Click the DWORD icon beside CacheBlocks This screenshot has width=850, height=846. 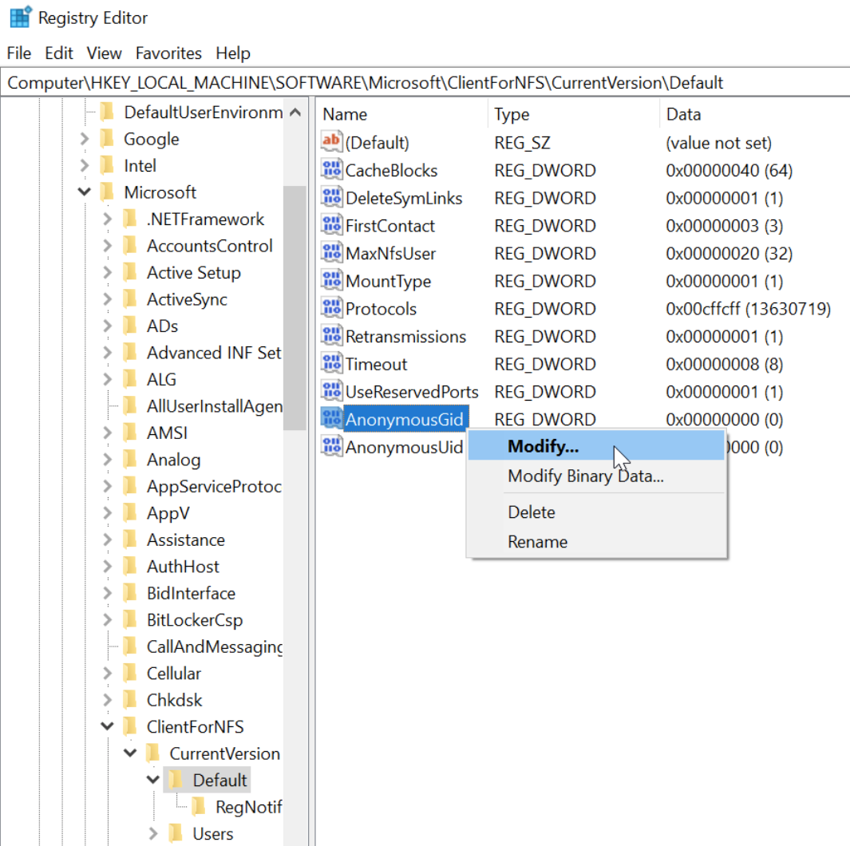click(x=331, y=170)
